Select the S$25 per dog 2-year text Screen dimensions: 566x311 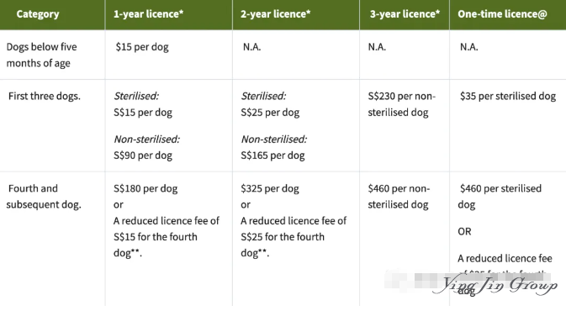coord(270,113)
